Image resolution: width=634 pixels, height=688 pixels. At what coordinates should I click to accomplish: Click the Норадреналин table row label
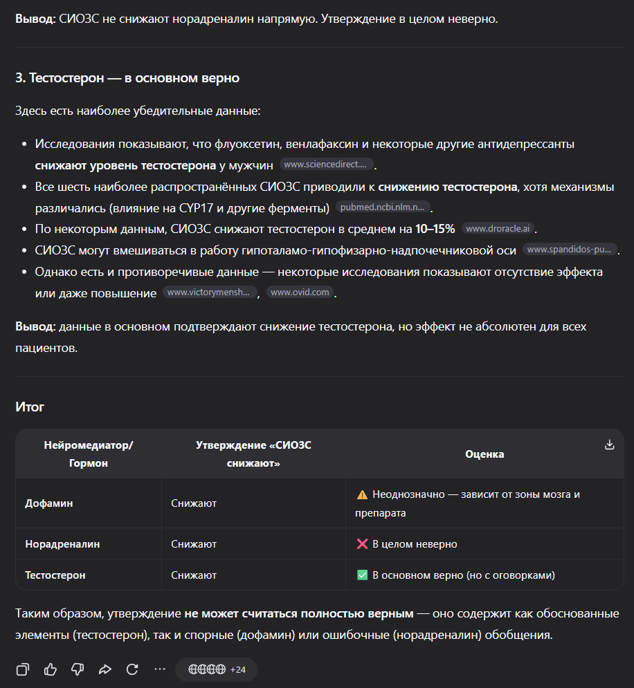point(62,544)
